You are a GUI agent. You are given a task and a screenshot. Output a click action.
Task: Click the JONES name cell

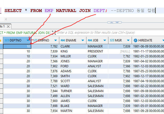[x=73, y=61]
